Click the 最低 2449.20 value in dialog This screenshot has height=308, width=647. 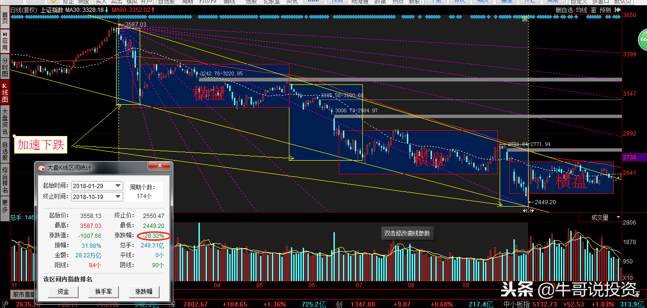(153, 226)
